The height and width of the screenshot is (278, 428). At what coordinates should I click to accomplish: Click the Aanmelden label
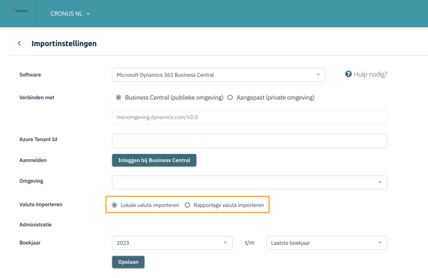(x=33, y=160)
